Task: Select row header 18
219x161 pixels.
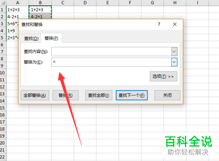Action: click(x=3, y=129)
